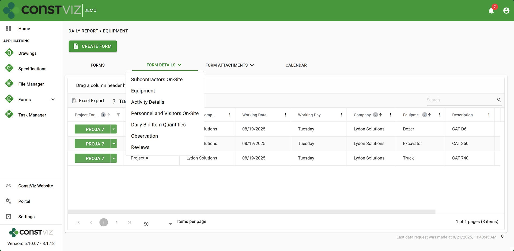Select Activity Details from the menu
The image size is (514, 251).
coord(148,102)
